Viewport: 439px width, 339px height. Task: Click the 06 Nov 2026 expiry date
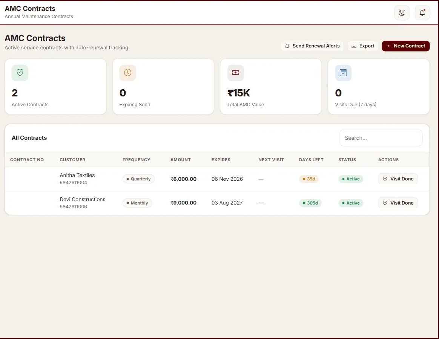click(227, 179)
